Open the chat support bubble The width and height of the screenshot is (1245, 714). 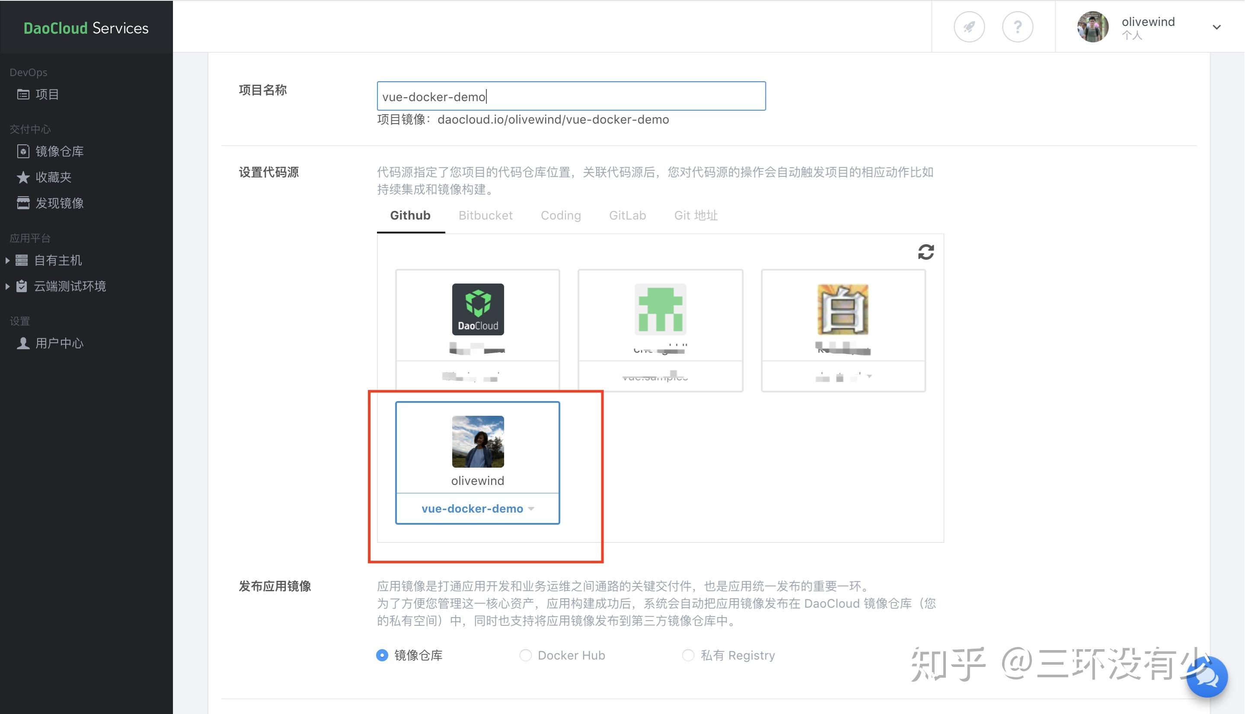coord(1207,677)
